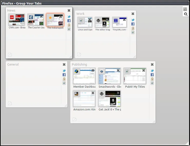Screen dimensions: 190x146
Task: Edit the General group title
Action: [x=13, y=64]
